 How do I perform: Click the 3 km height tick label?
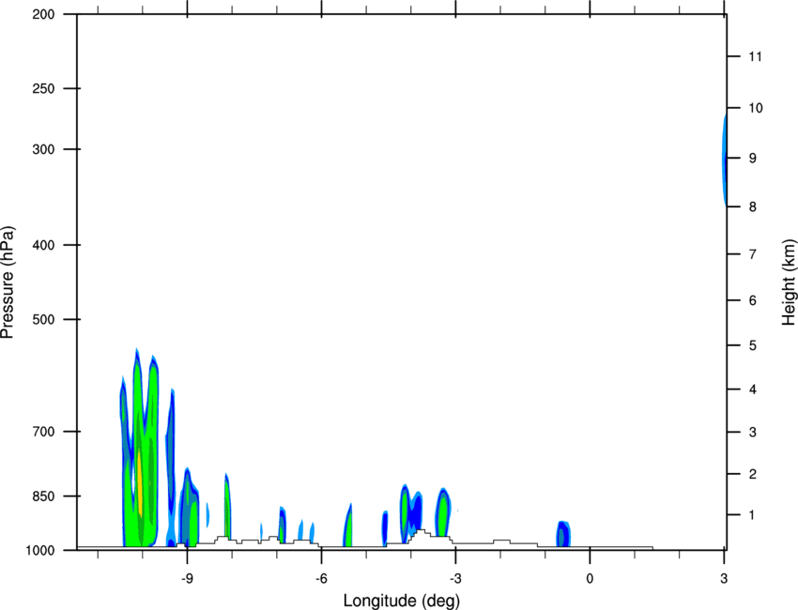(x=752, y=432)
